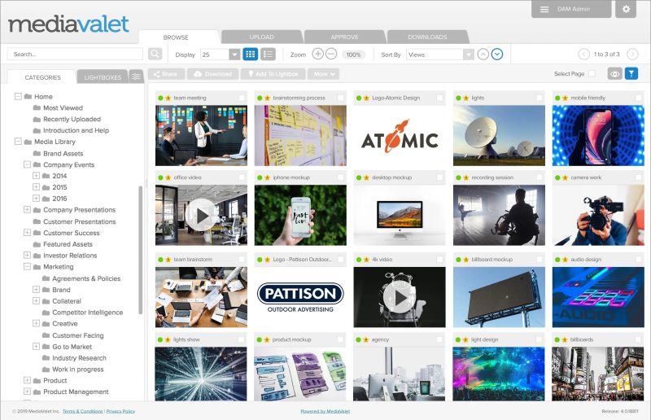Open Terms & Conditions link
The image size is (651, 420).
[83, 411]
